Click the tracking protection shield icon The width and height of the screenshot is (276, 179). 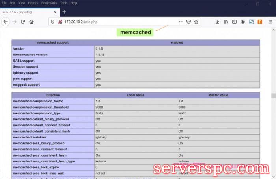pos(52,22)
